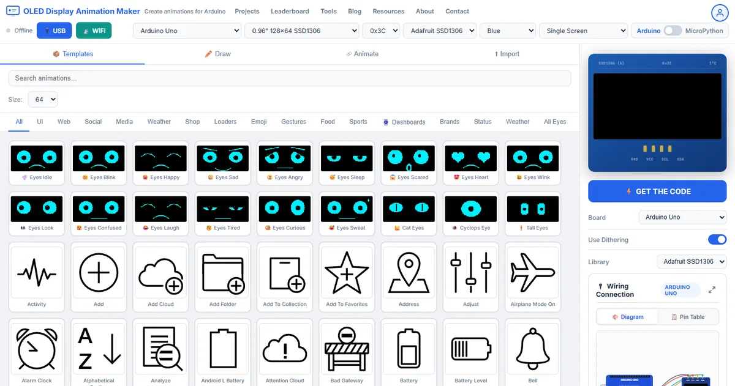Pick the Battery icon template
Image resolution: width=735 pixels, height=386 pixels.
[409, 352]
